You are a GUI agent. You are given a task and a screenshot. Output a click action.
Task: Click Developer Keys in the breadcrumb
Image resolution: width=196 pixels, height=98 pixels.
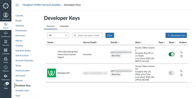point(72,5)
